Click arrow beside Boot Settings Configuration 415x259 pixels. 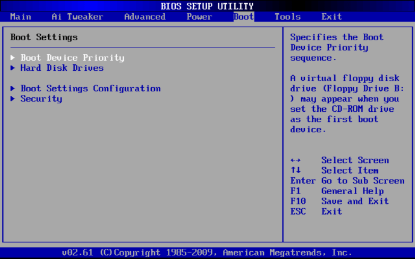(13, 88)
